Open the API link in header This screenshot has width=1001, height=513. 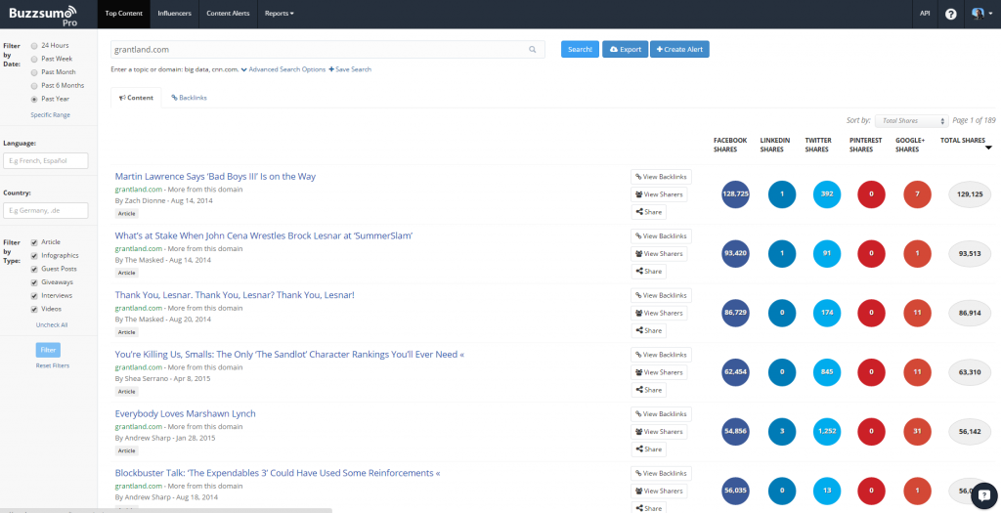925,14
